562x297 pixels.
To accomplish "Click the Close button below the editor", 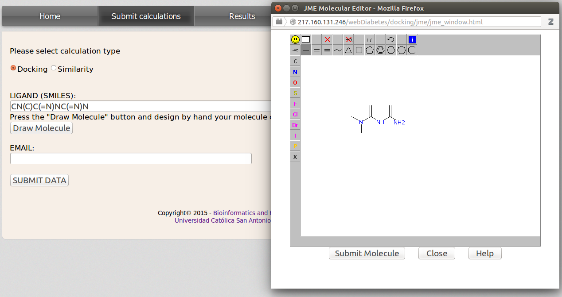I will 437,253.
